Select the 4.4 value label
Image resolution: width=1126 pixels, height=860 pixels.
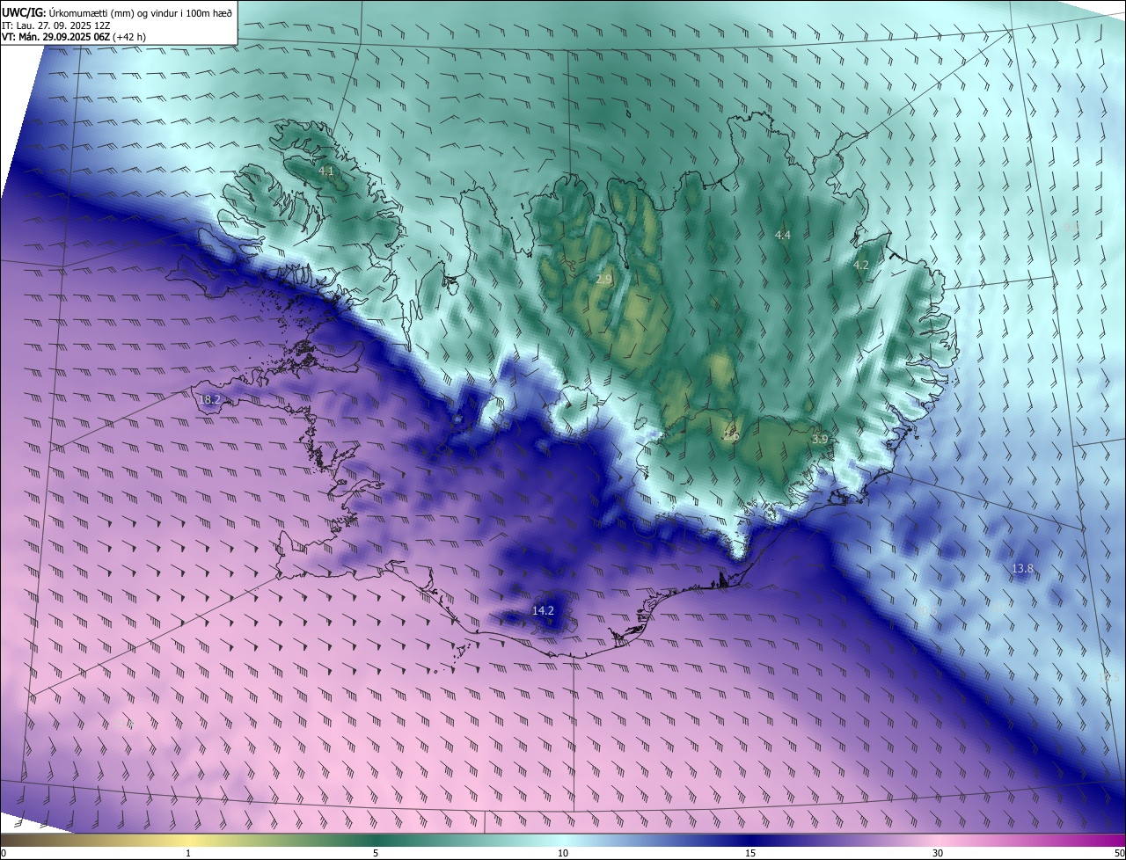(x=782, y=235)
